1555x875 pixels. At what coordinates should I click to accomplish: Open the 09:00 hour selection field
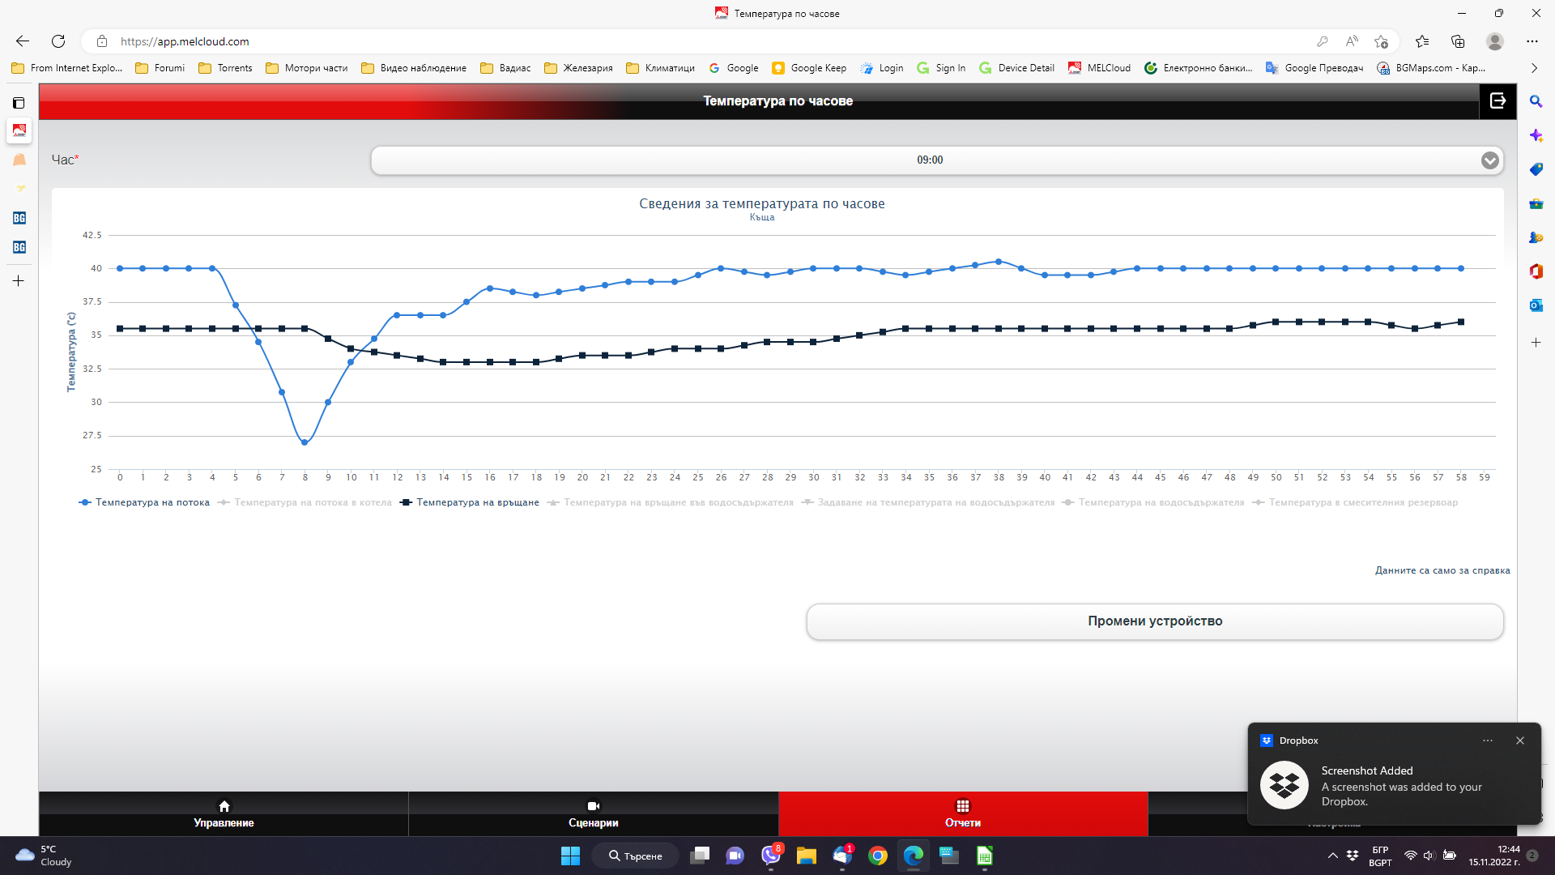(x=929, y=160)
